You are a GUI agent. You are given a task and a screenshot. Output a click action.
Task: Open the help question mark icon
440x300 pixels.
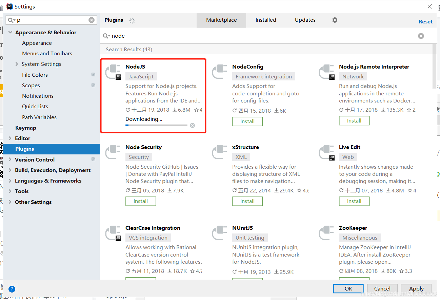click(12, 289)
